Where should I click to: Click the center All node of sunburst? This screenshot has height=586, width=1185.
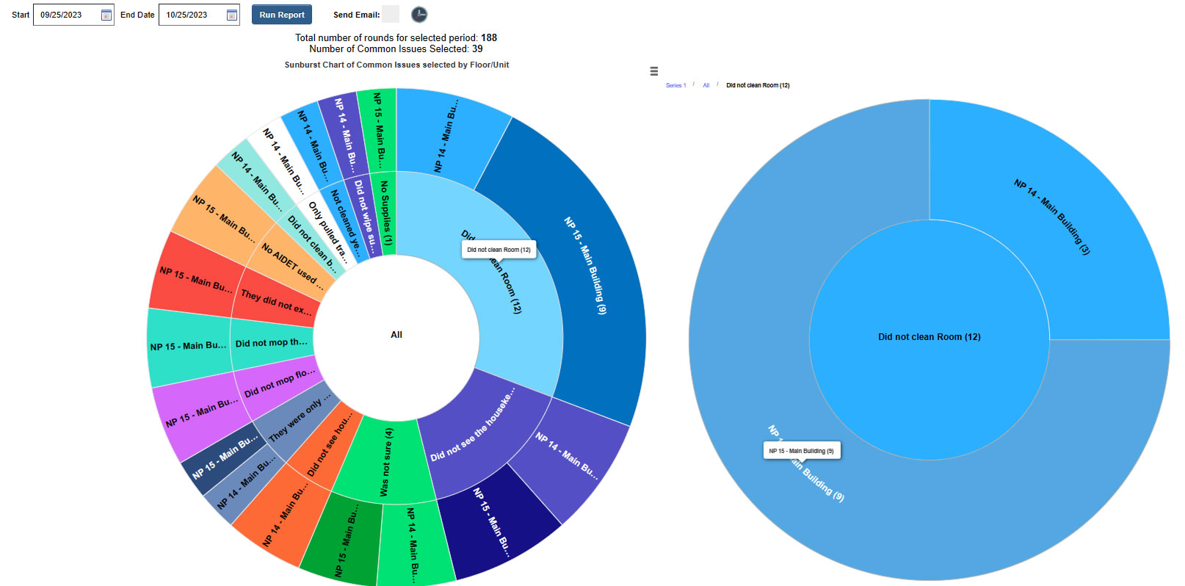click(396, 335)
